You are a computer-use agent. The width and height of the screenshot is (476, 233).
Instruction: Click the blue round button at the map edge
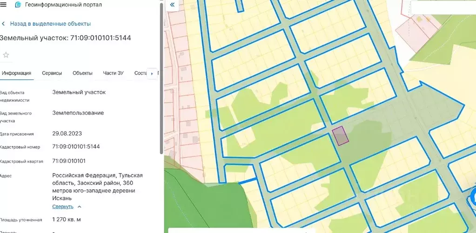click(473, 197)
